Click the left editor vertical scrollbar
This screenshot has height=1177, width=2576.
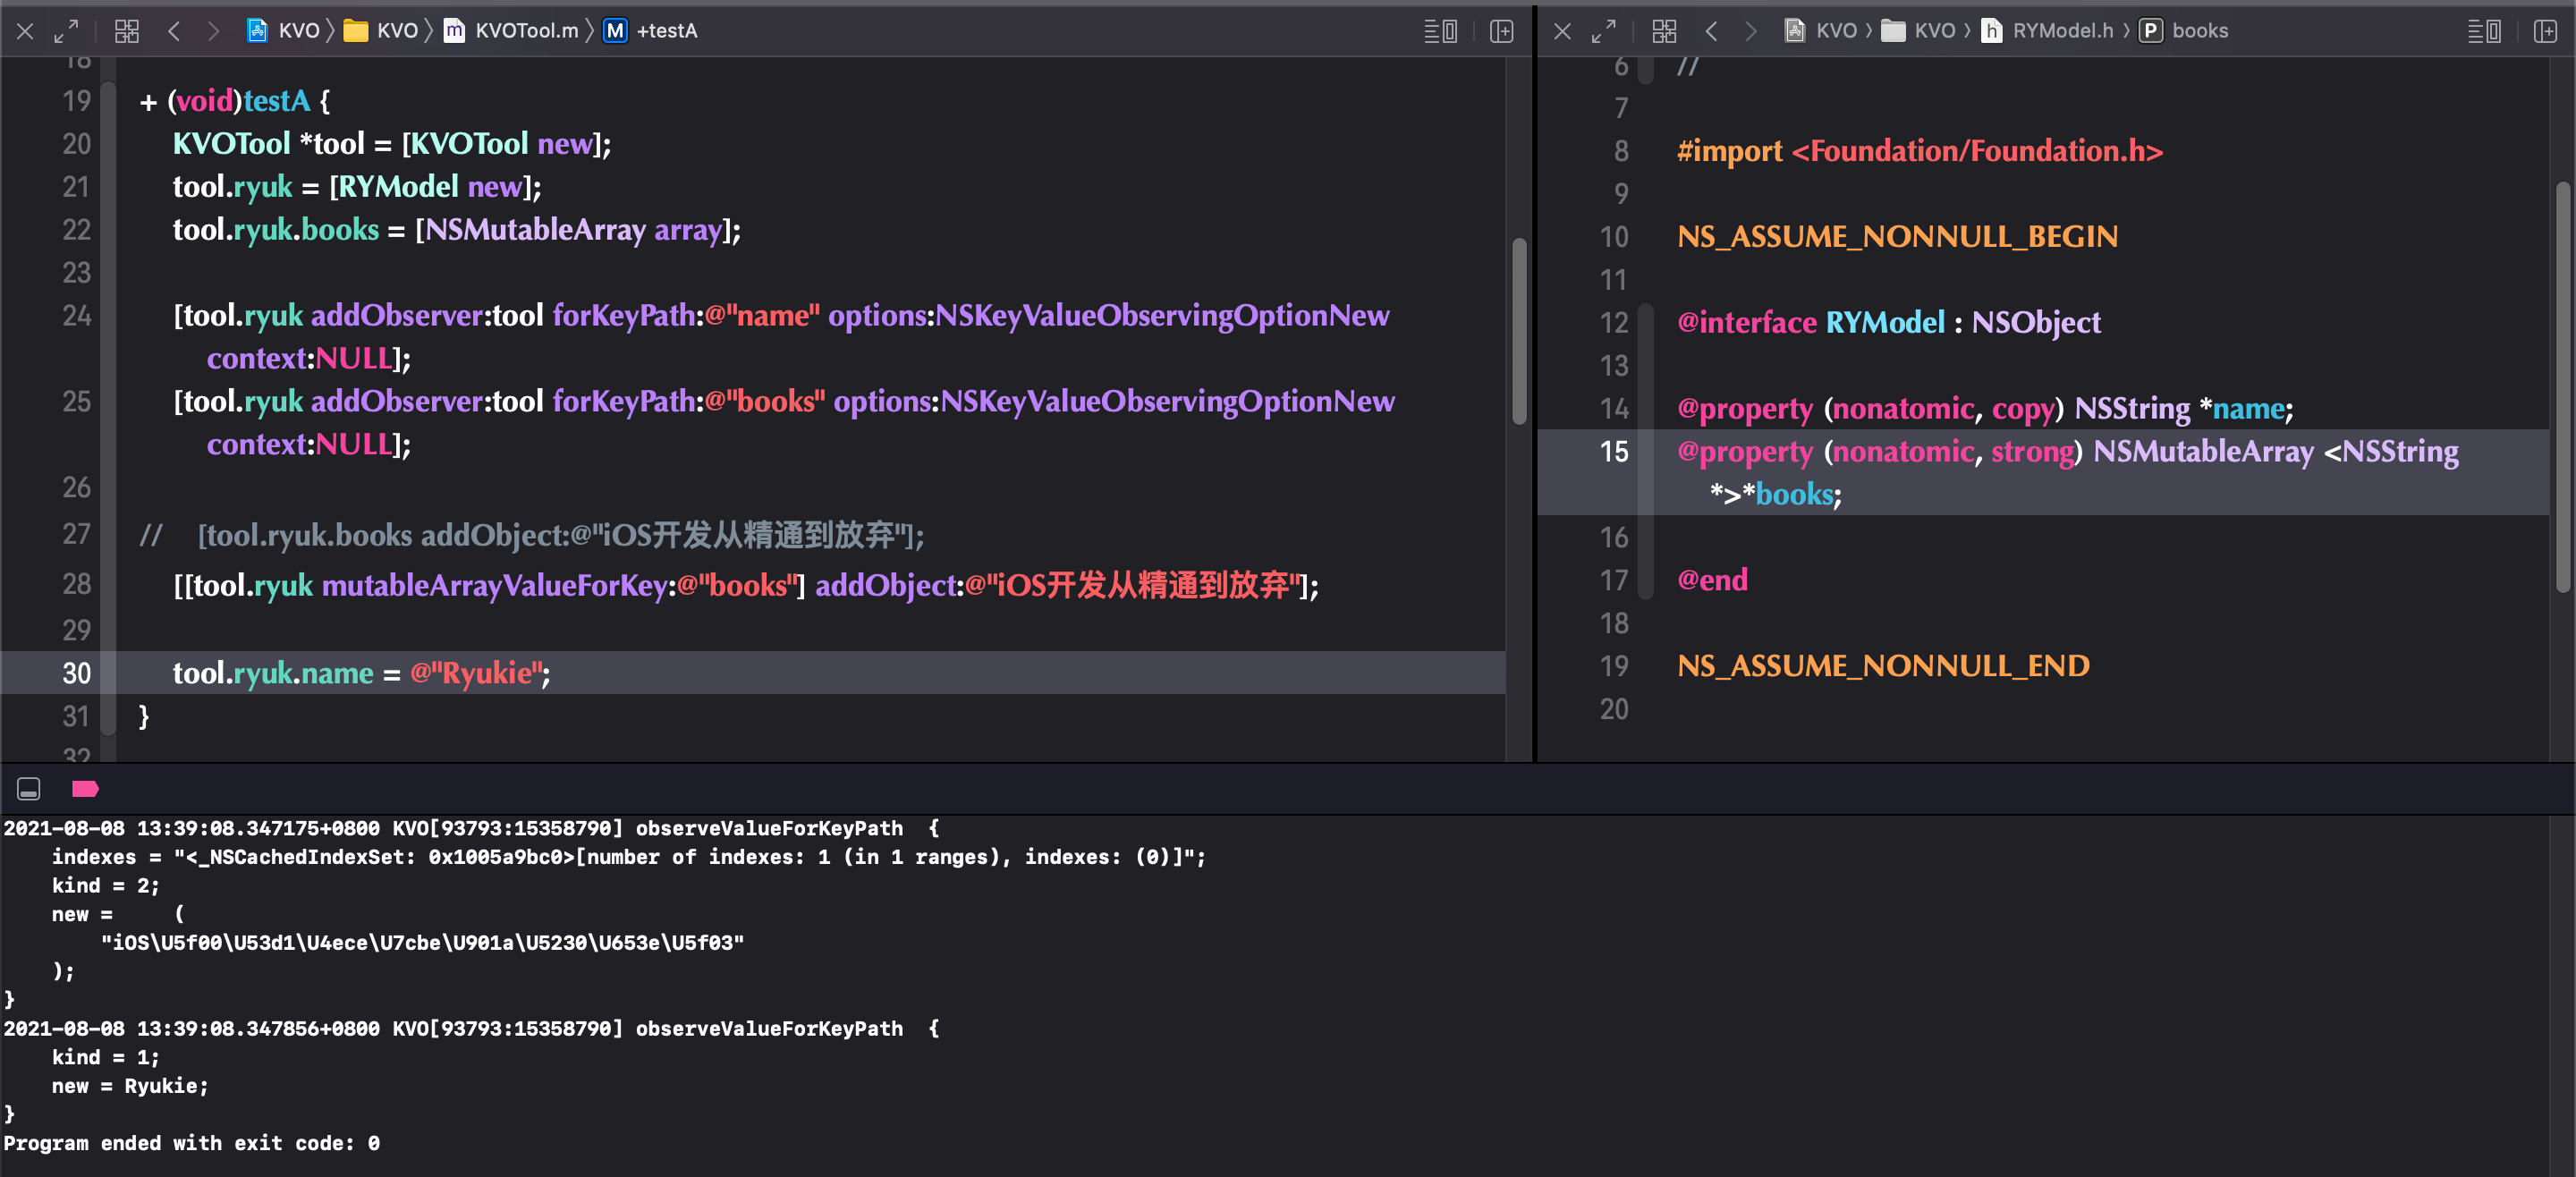click(x=1519, y=330)
